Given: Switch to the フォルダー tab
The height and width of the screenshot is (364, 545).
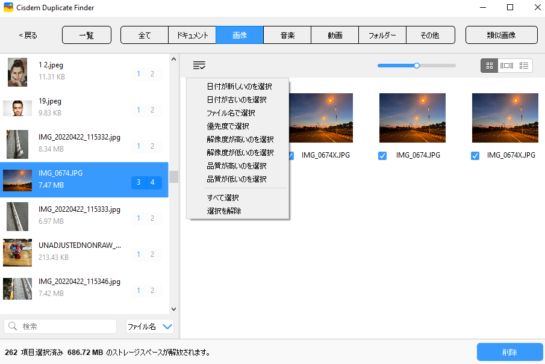Looking at the screenshot, I should point(382,35).
